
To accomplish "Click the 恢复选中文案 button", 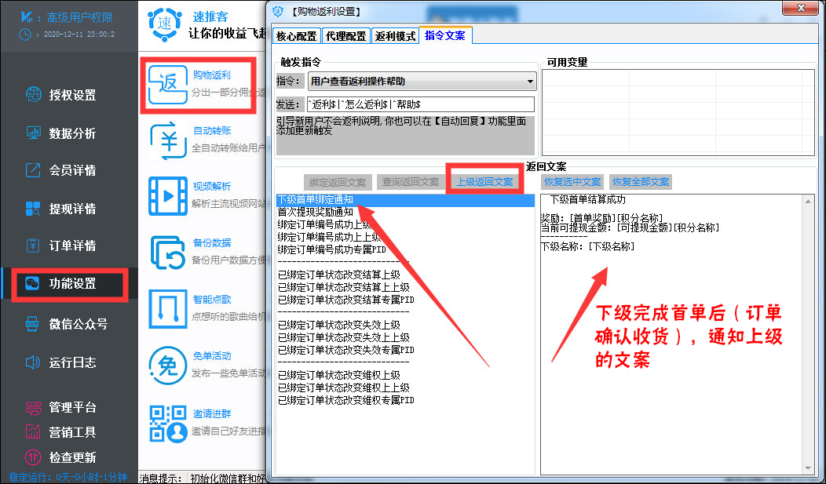I will pos(572,182).
